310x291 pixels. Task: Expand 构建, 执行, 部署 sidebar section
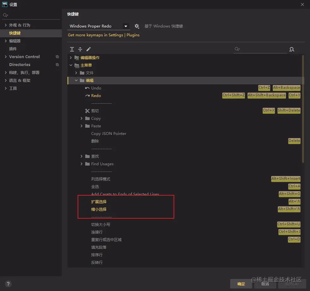[6, 73]
